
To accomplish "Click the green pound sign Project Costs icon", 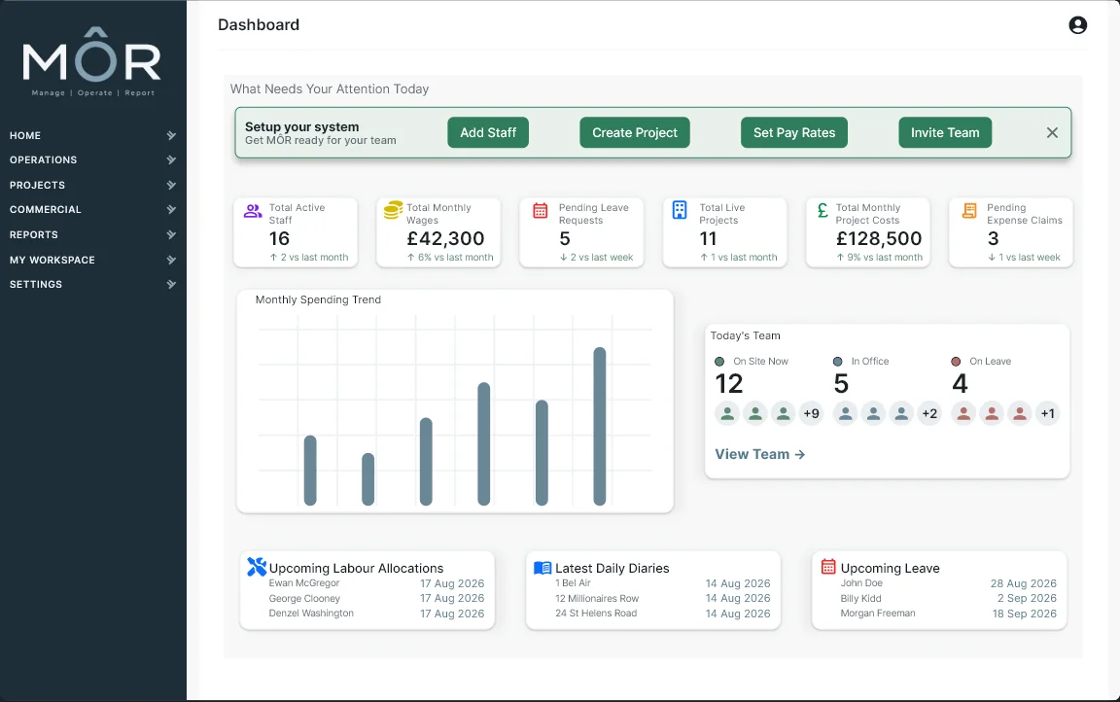I will [822, 210].
